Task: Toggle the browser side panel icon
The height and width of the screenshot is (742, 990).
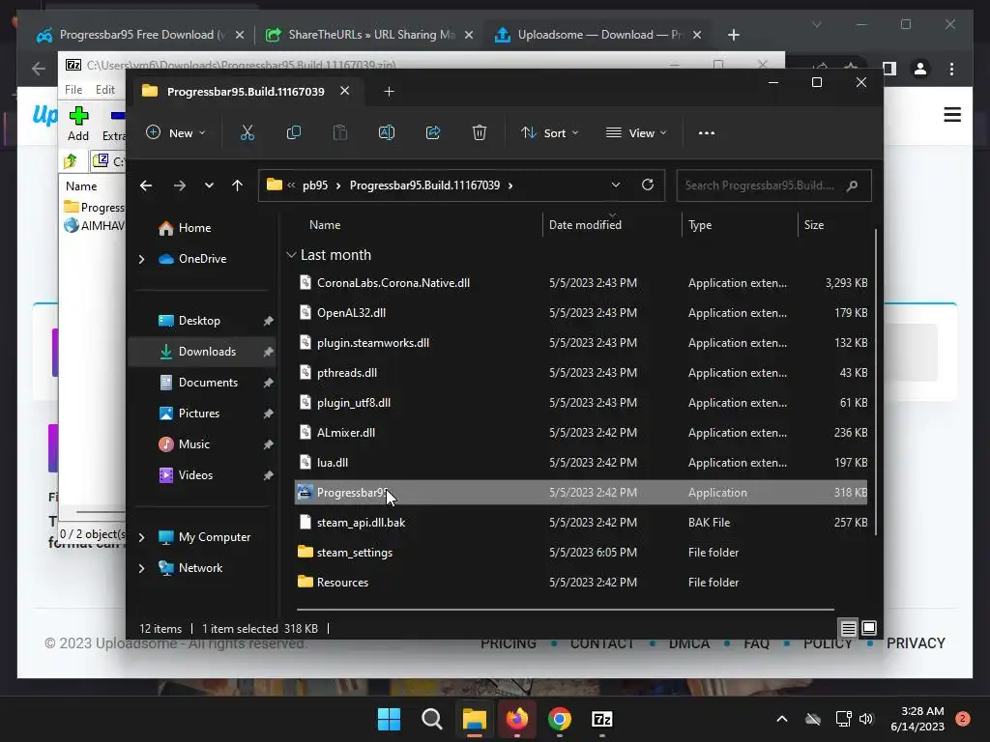Action: pyautogui.click(x=889, y=69)
